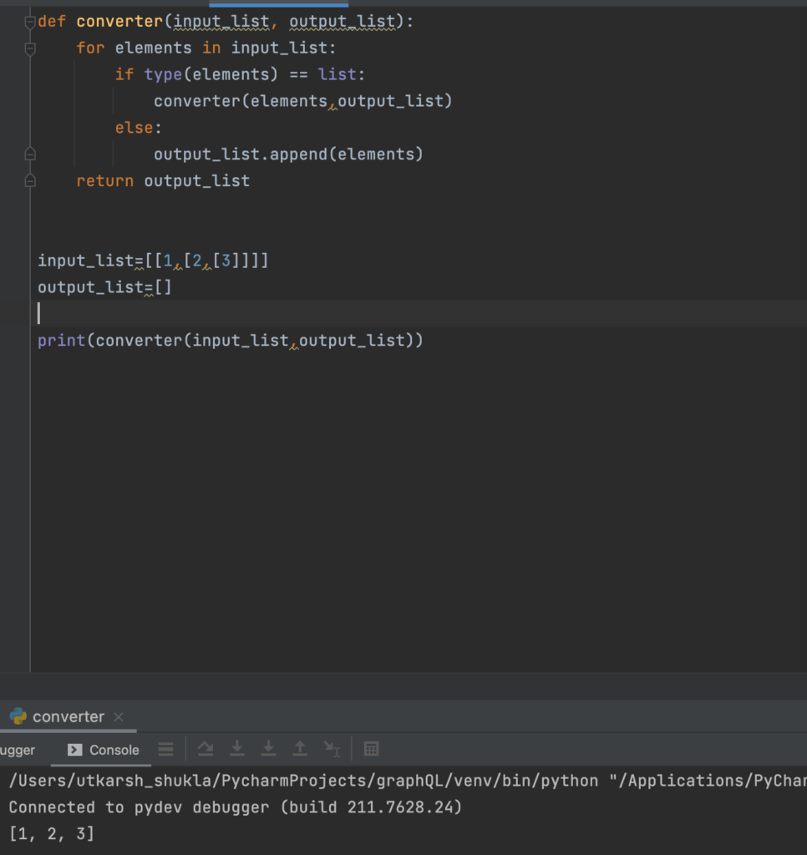Click the Step Out up-arrow icon

300,749
